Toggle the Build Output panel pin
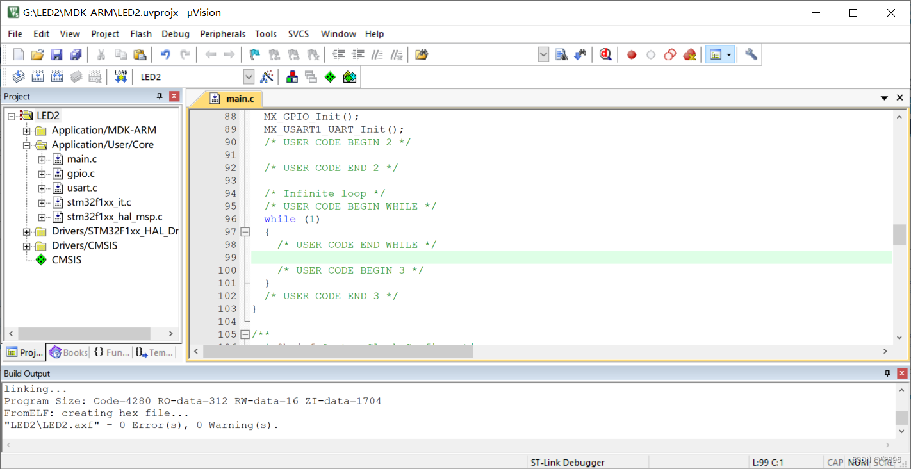 click(888, 373)
